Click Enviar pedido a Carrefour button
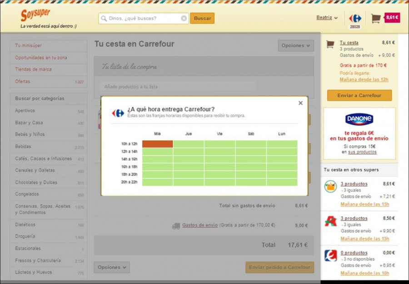Viewport: 409px width, 284px height. point(279,267)
